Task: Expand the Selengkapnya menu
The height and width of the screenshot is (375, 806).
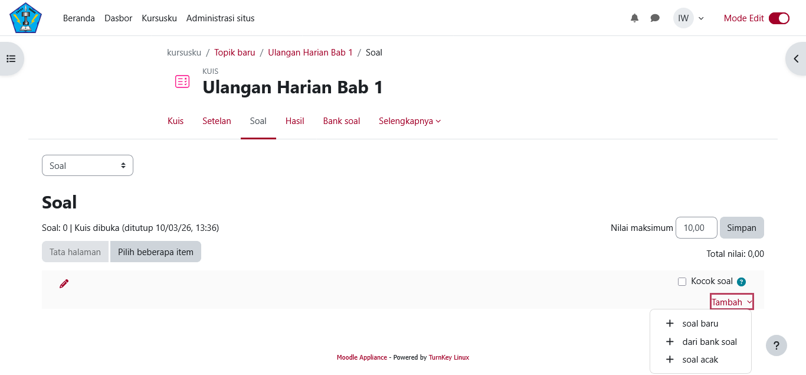Action: coord(409,121)
